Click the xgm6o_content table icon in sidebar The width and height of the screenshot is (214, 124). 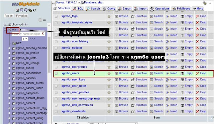coord(14,103)
